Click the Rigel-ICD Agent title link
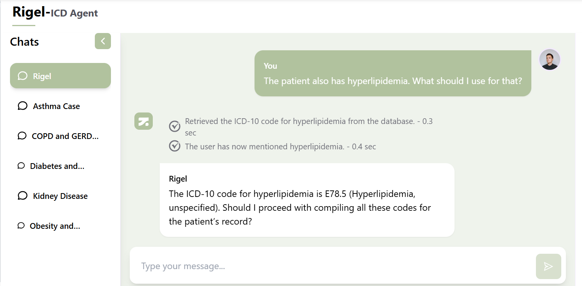Screen dimensions: 582x286 point(55,13)
